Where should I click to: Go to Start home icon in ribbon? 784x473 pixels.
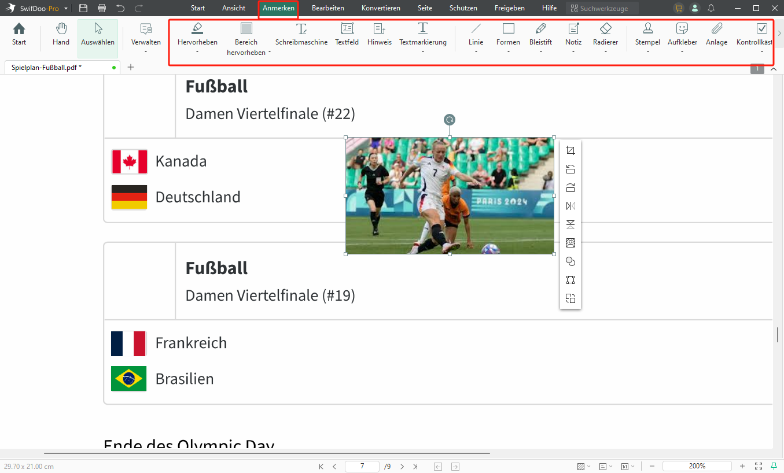tap(19, 35)
